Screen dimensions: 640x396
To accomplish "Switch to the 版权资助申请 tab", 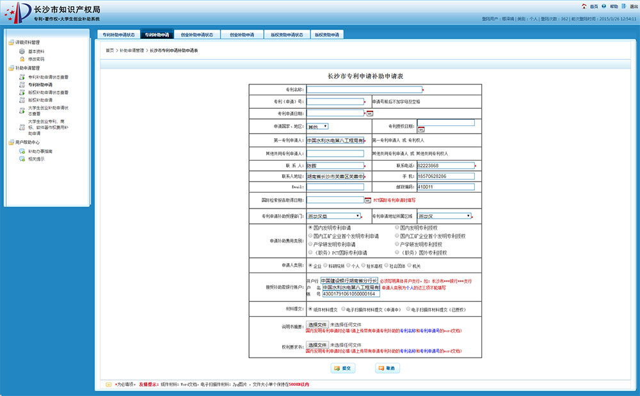I will point(327,35).
